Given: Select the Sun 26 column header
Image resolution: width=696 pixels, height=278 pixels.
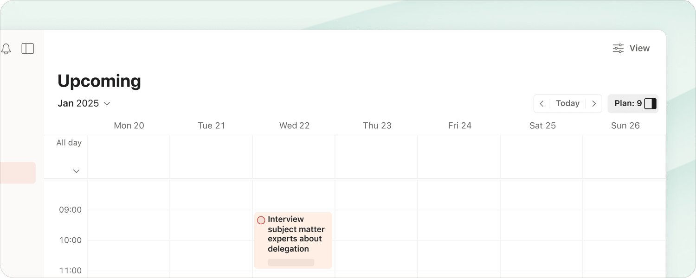Looking at the screenshot, I should 625,126.
